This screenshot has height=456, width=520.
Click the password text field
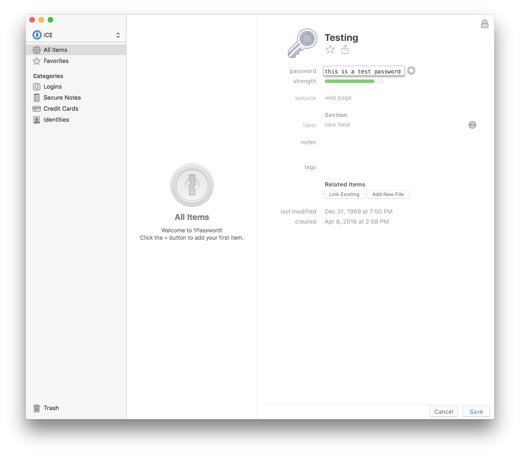pyautogui.click(x=364, y=71)
